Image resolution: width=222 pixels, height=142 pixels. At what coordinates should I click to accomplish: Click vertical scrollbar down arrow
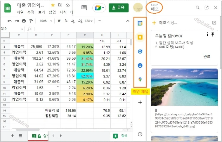(131, 126)
